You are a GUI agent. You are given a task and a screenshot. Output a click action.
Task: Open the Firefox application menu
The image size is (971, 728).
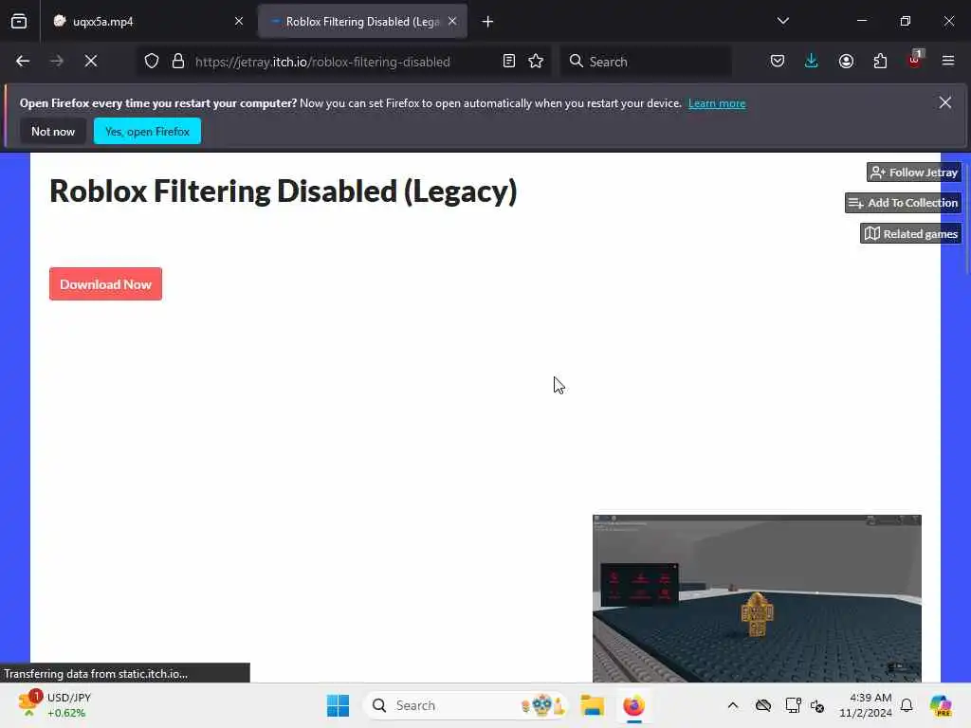[948, 62]
